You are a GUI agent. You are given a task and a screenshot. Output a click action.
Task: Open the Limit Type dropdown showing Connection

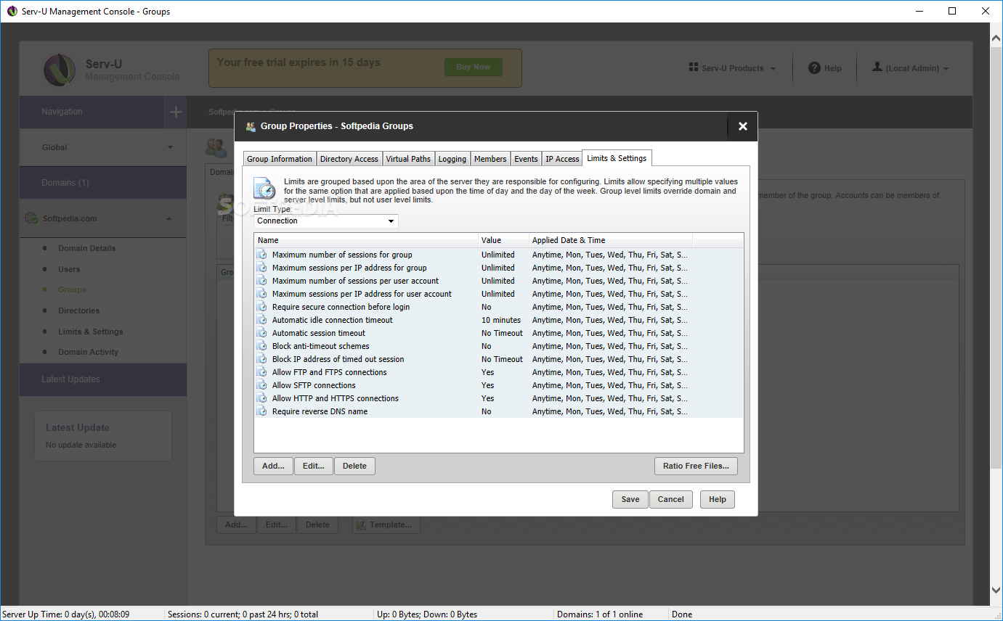click(325, 221)
